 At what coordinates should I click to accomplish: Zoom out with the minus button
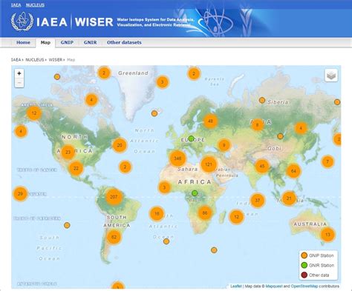[19, 83]
